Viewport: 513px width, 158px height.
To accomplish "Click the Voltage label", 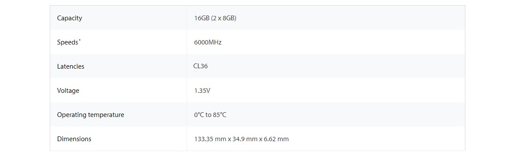I will click(x=68, y=91).
